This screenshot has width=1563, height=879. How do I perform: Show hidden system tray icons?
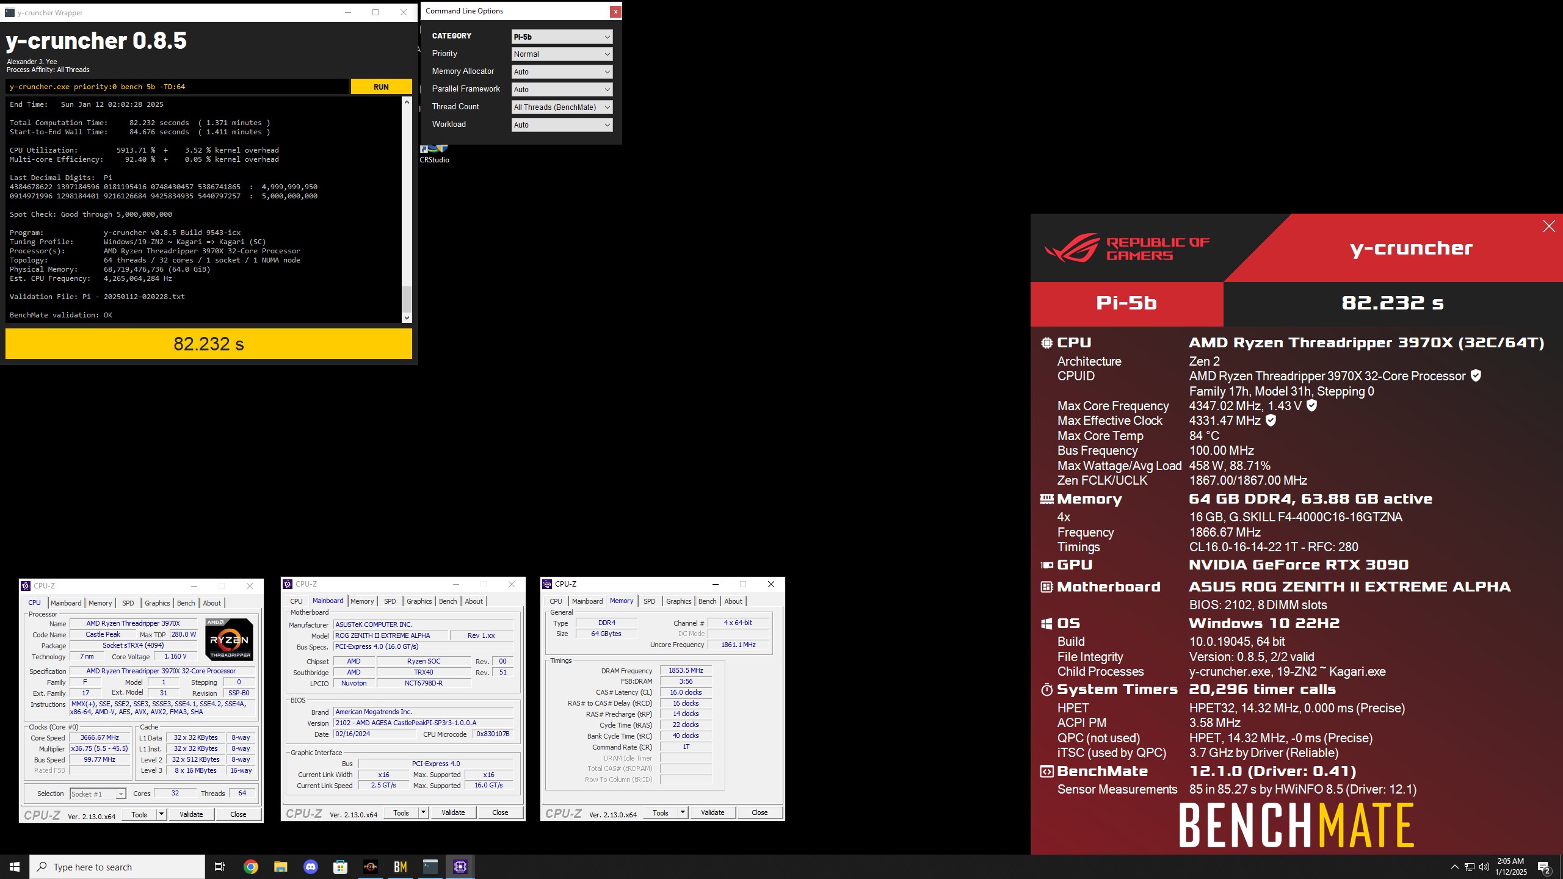pyautogui.click(x=1454, y=867)
